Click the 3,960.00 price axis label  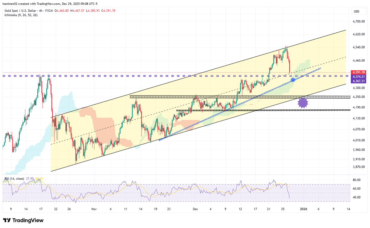(360, 150)
